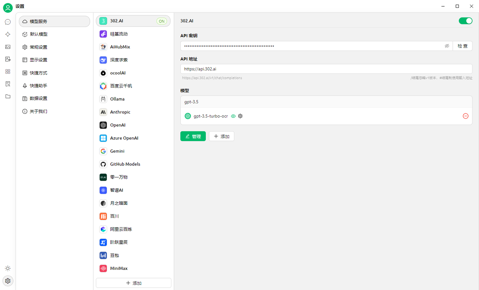Image resolution: width=479 pixels, height=290 pixels.
Task: Select the MiniMax provider
Action: pyautogui.click(x=133, y=268)
